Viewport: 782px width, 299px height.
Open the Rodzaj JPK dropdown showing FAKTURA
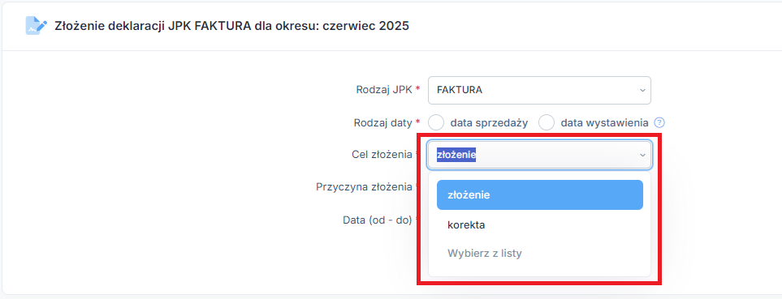coord(539,90)
